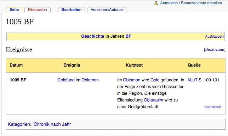Image resolution: width=228 pixels, height=136 pixels.
Task: Click the Ereignisse section heading
Action: (x=19, y=49)
